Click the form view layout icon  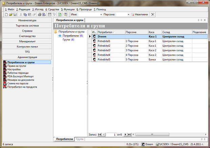49,15
